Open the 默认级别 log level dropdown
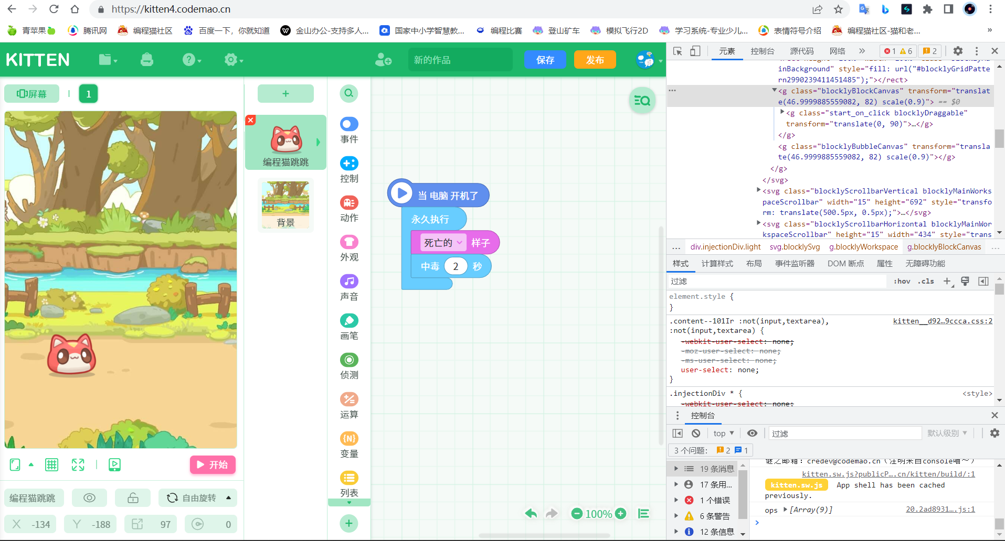 (947, 433)
